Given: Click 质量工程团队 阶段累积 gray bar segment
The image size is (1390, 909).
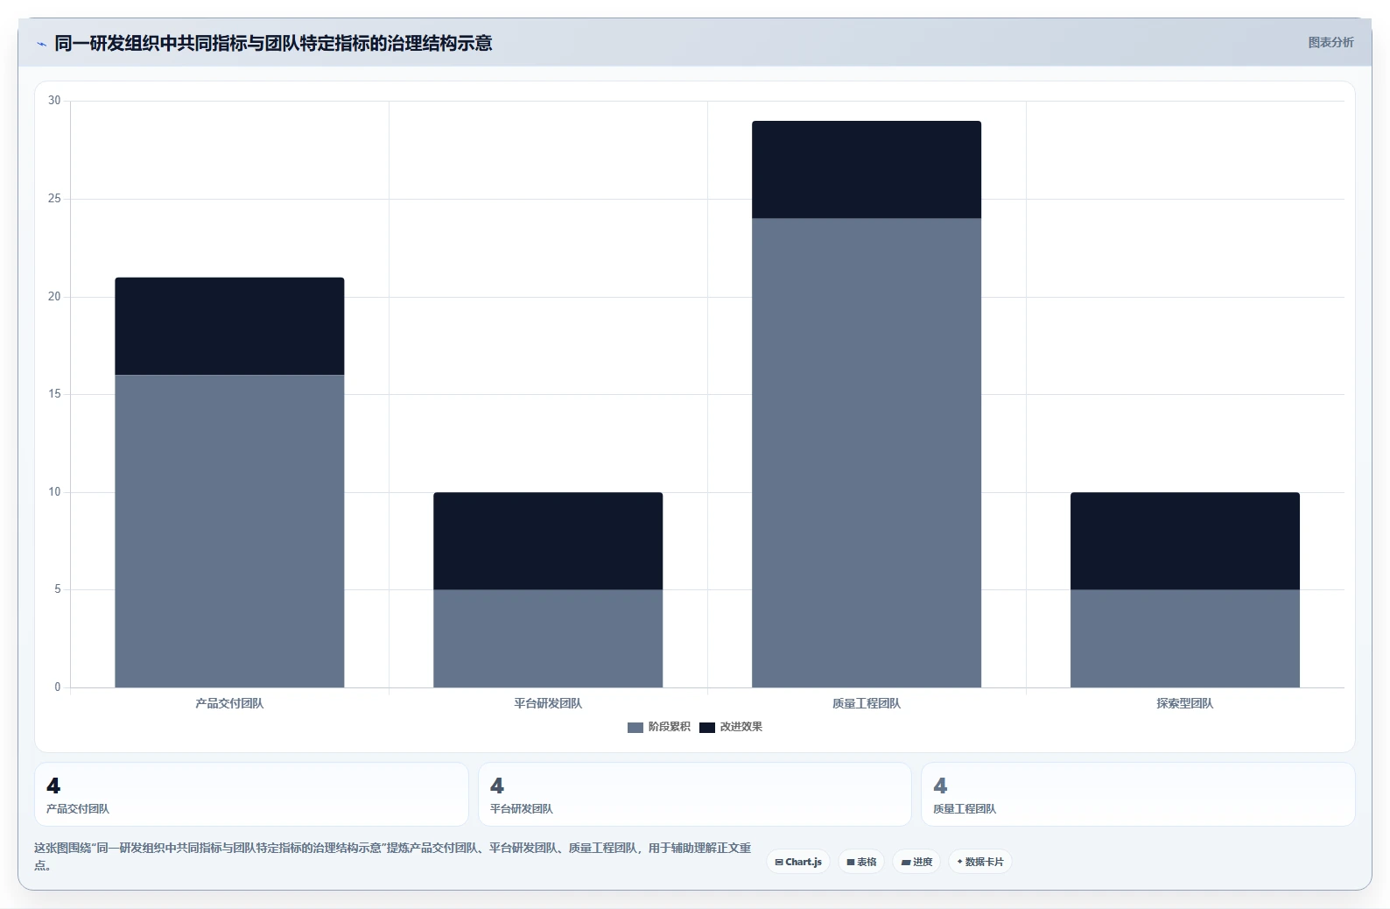Looking at the screenshot, I should 867,453.
